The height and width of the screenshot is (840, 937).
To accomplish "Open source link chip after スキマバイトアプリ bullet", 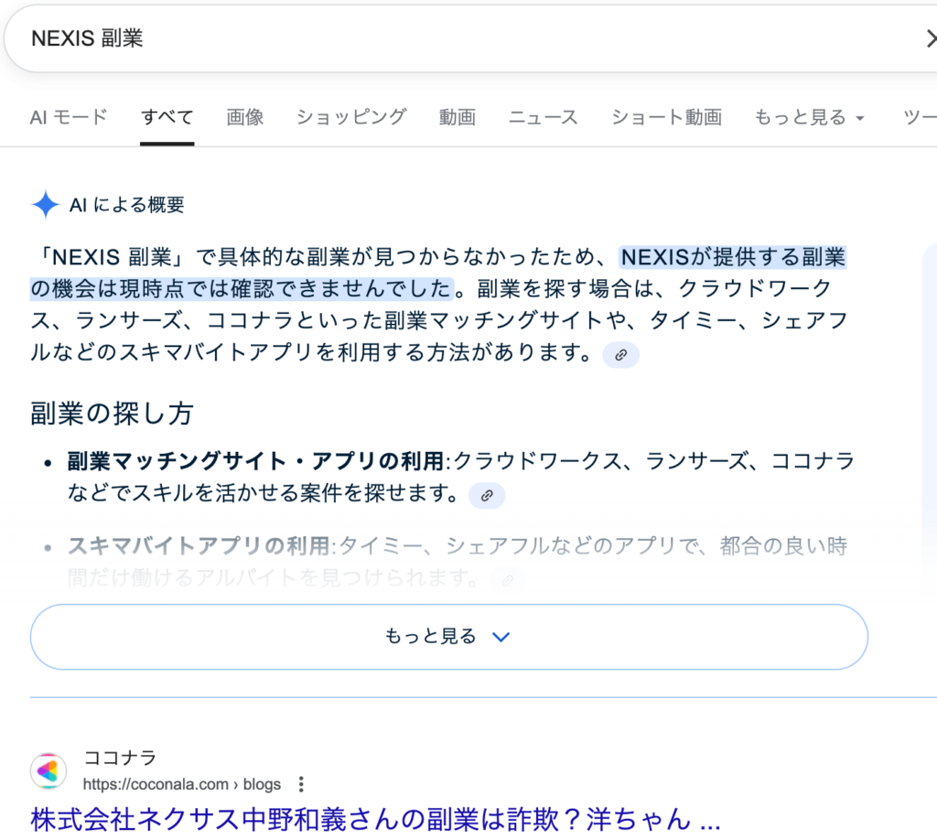I will 508,579.
